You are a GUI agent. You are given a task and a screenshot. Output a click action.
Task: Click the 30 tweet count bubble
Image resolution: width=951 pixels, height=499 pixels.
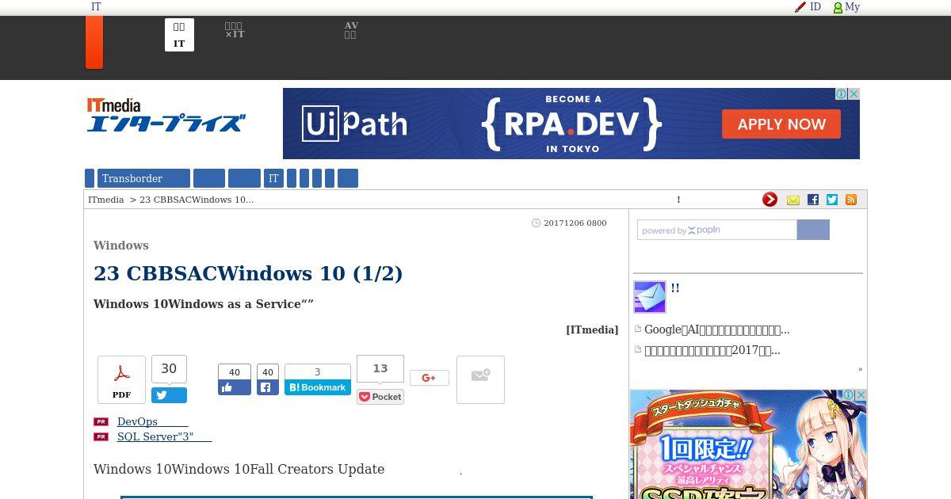pos(169,368)
